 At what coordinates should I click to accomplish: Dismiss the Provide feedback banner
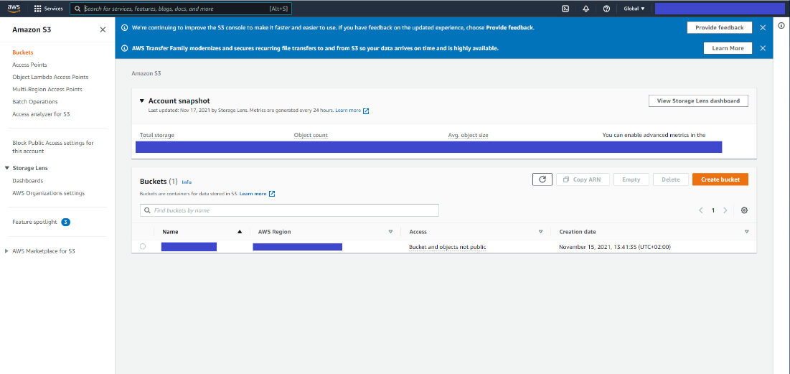[x=763, y=27]
